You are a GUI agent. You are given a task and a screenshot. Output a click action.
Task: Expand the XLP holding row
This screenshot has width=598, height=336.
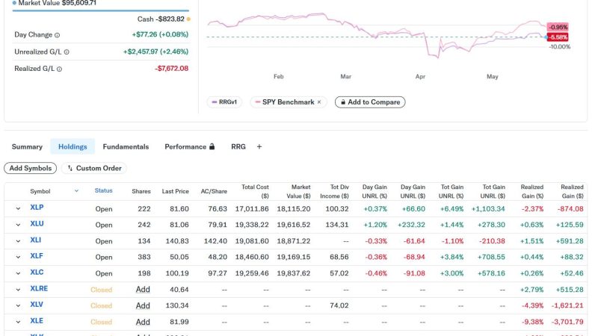(18, 208)
